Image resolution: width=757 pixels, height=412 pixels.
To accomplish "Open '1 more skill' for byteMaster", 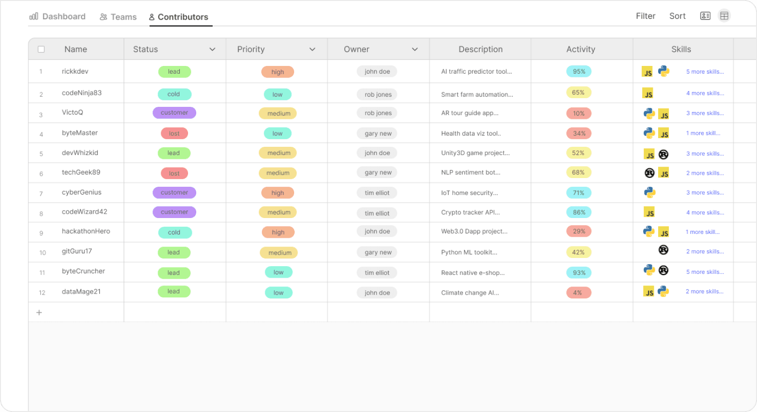I will pyautogui.click(x=703, y=133).
